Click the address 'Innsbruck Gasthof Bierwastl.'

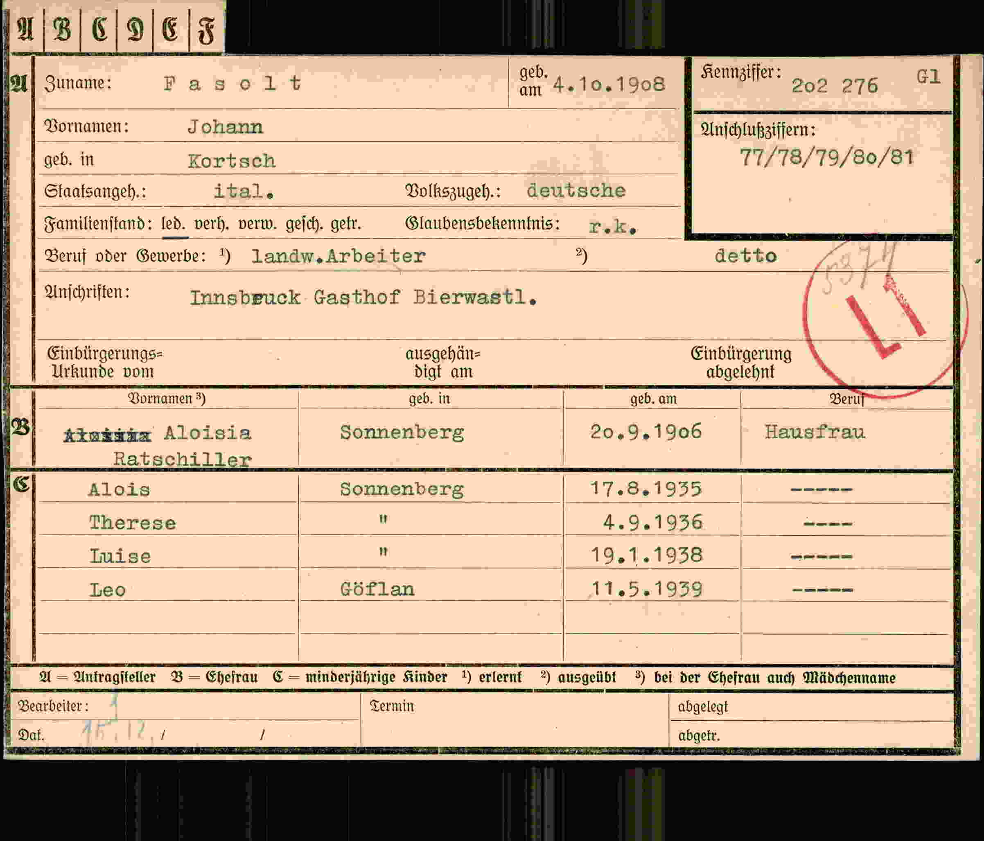[363, 298]
